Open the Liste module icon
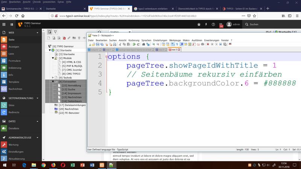301x169 pixels. 4,53
